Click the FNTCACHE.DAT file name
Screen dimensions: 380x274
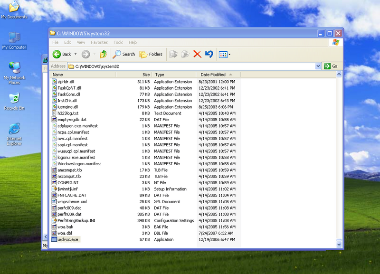click(72, 195)
